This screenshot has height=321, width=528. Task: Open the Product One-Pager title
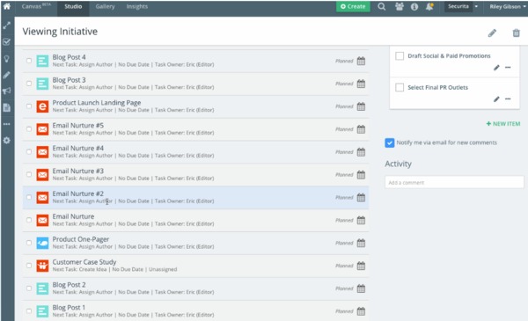point(81,239)
